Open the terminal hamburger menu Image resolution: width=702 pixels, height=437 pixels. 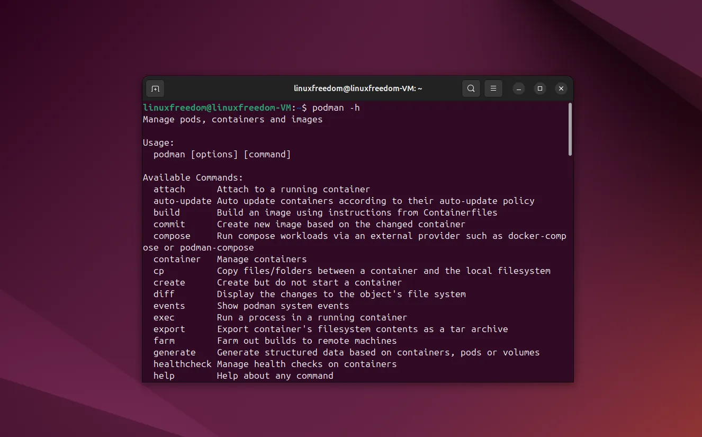pyautogui.click(x=493, y=88)
